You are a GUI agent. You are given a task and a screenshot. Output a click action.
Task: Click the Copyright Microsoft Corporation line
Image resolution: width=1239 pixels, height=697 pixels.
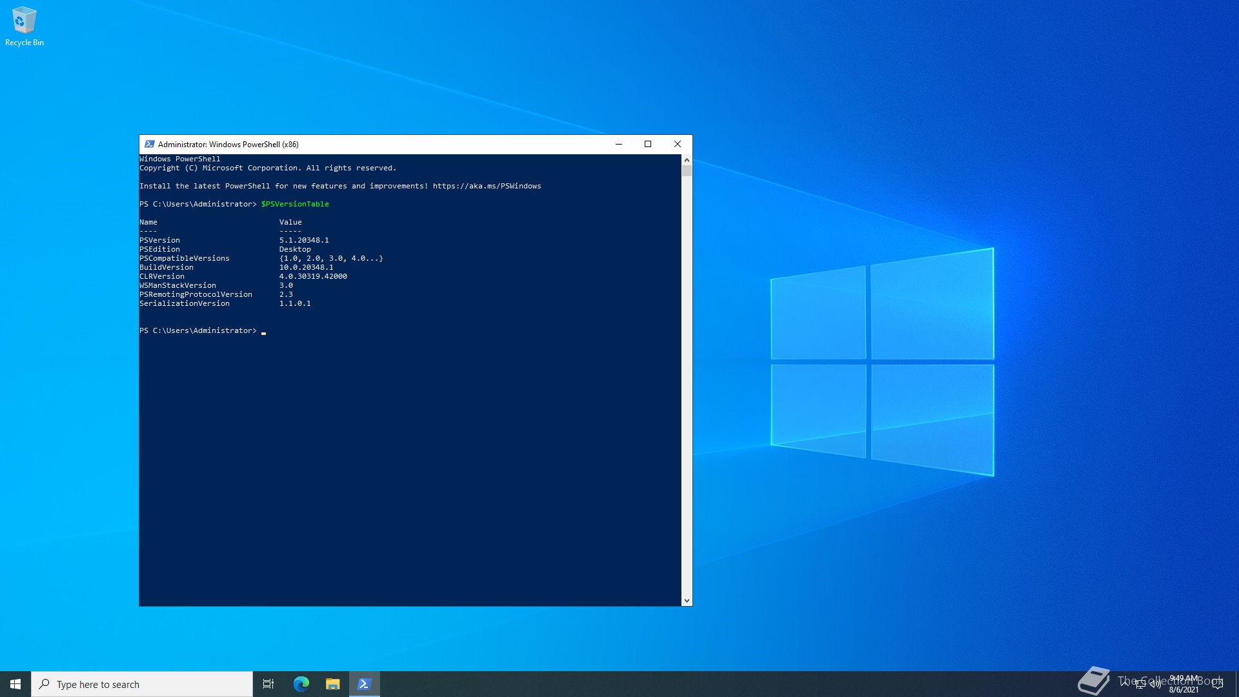click(x=268, y=168)
